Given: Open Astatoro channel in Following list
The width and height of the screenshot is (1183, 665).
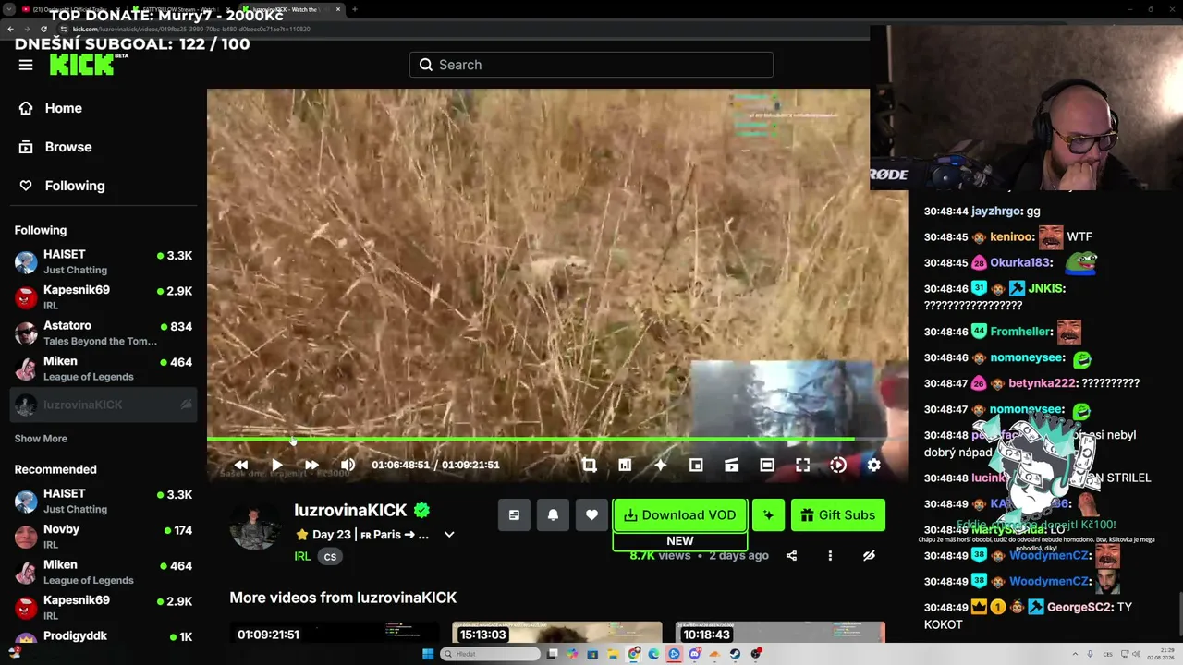Looking at the screenshot, I should [104, 333].
